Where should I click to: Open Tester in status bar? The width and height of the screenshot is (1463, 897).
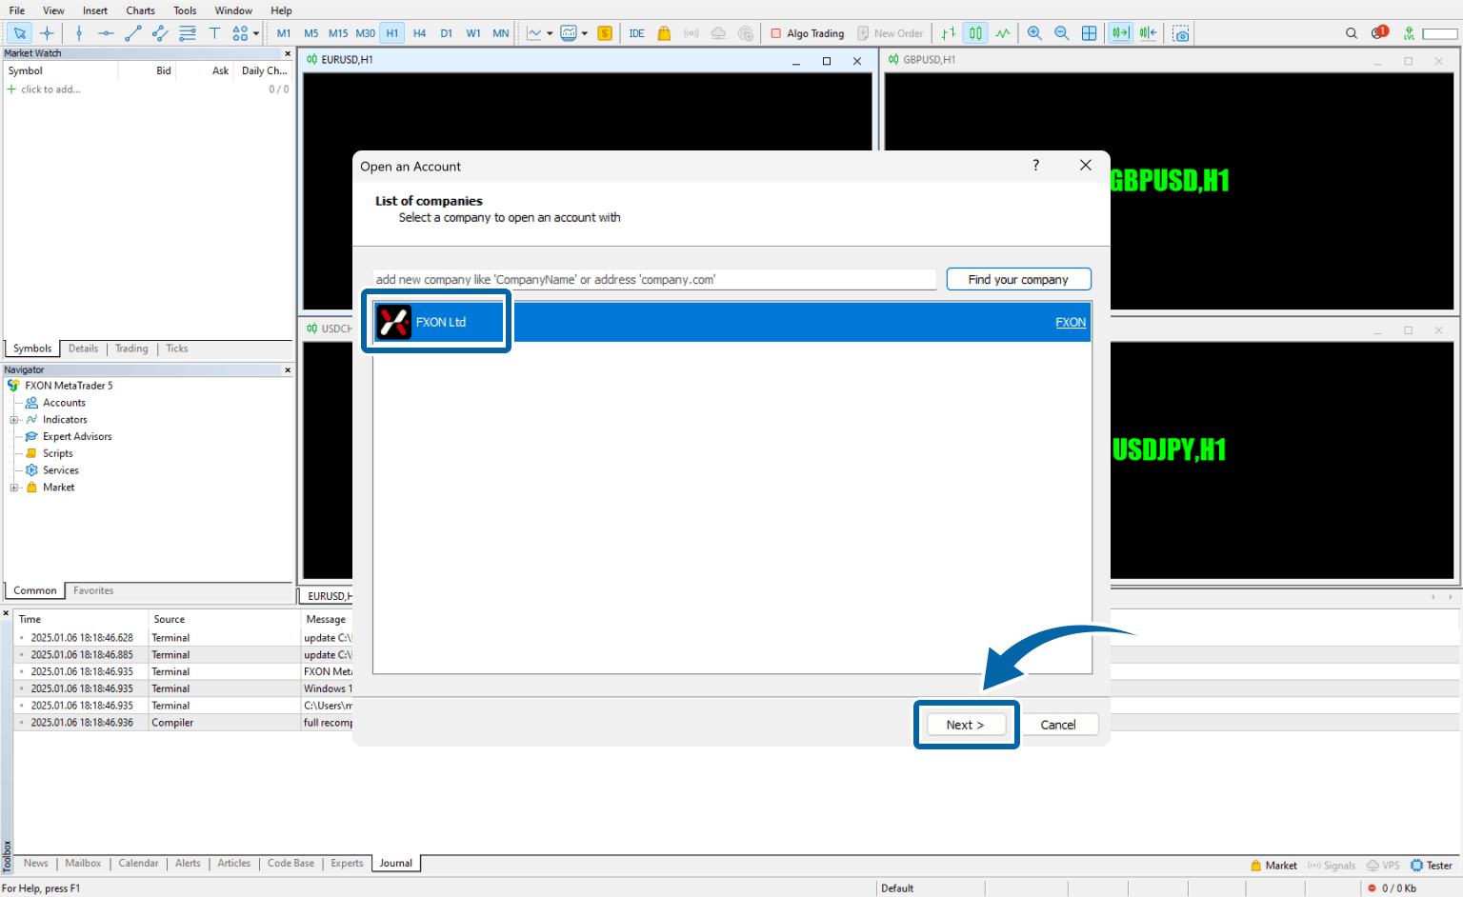tap(1431, 866)
